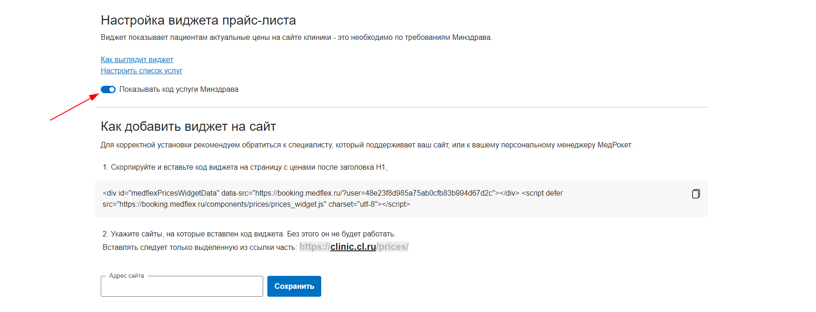Viewport: 816px width, 312px height.
Task: Click the Настройка виджета прайс-листа heading
Action: pos(198,20)
